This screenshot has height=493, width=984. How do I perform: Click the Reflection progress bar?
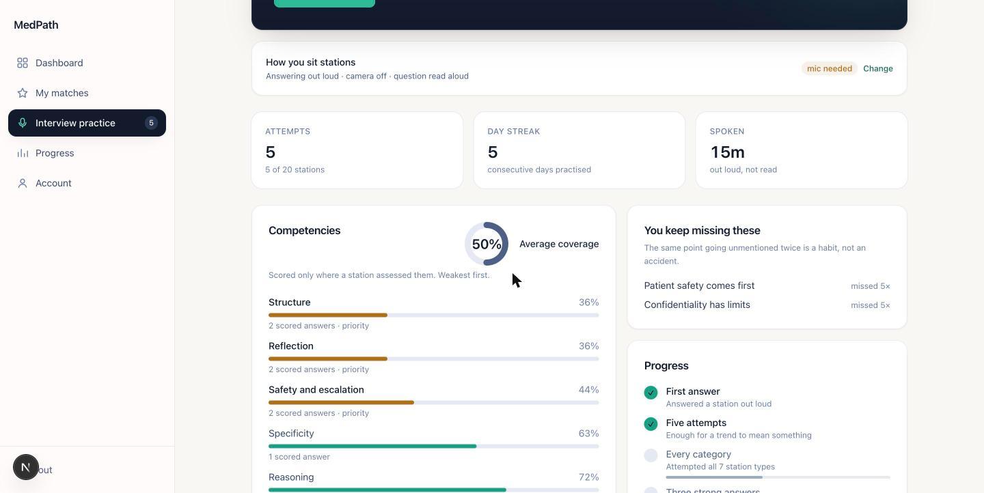point(434,358)
